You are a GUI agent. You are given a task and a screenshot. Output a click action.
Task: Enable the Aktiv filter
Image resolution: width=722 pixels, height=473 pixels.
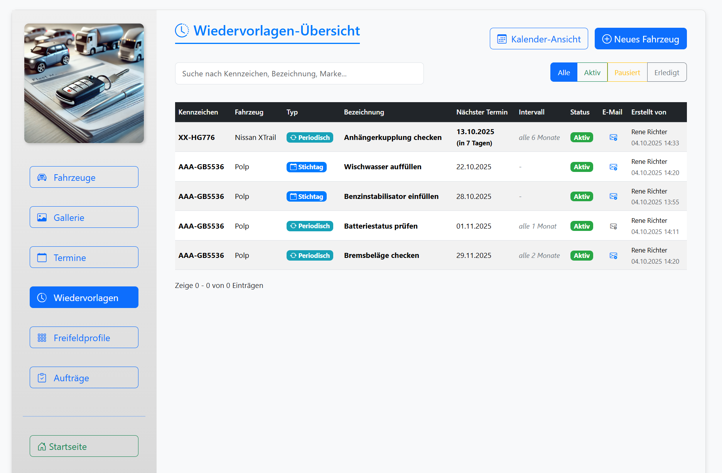coord(592,72)
